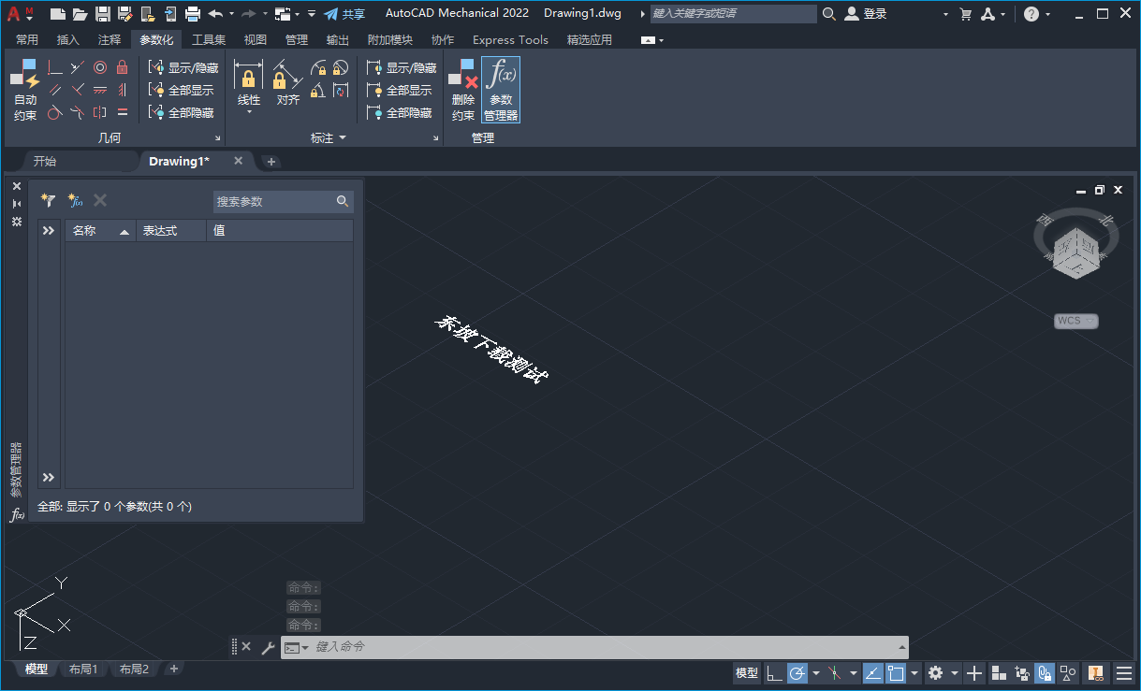Apply the Symmetric constraint icon

coord(100,112)
